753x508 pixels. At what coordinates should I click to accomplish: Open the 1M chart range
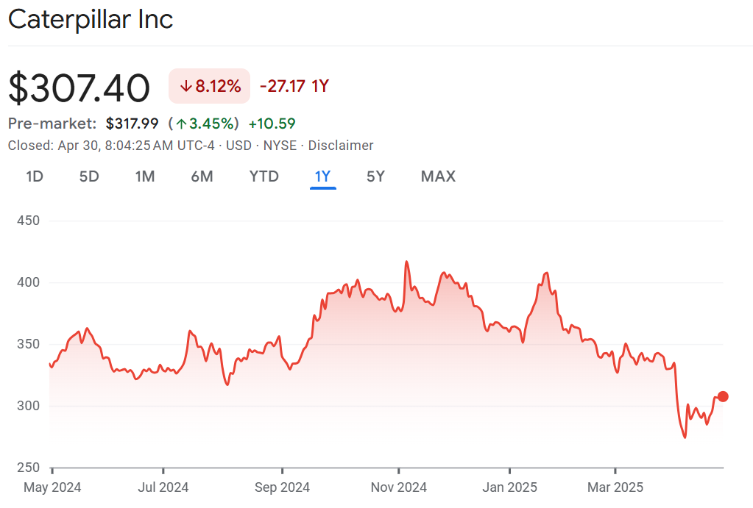145,176
